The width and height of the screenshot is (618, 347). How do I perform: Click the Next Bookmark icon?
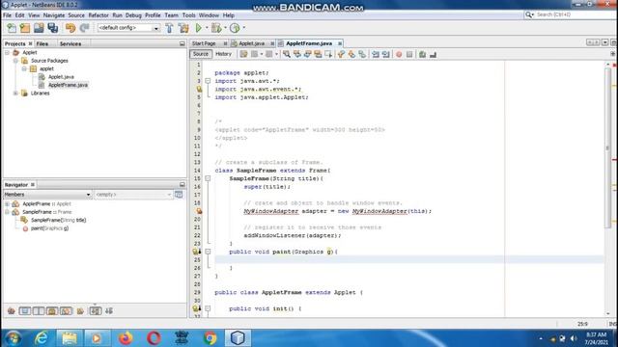[351, 54]
